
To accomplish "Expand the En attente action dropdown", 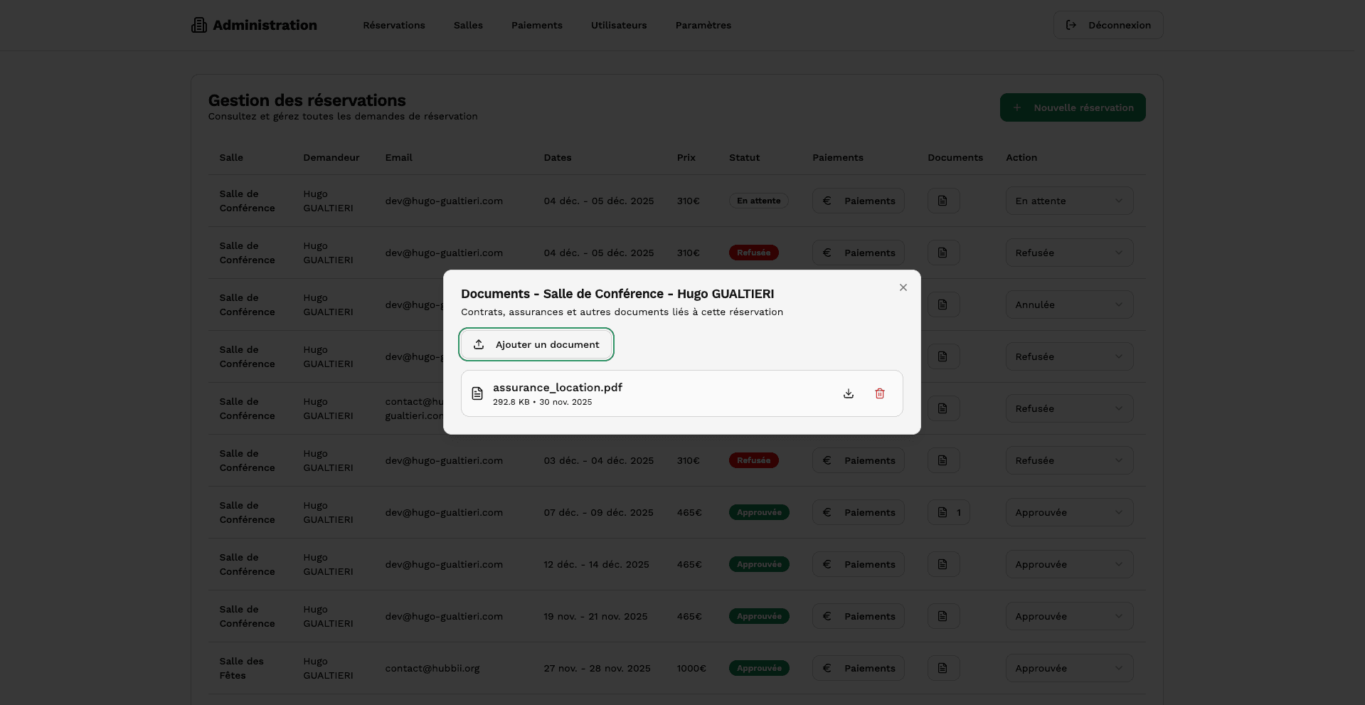I will click(x=1068, y=201).
